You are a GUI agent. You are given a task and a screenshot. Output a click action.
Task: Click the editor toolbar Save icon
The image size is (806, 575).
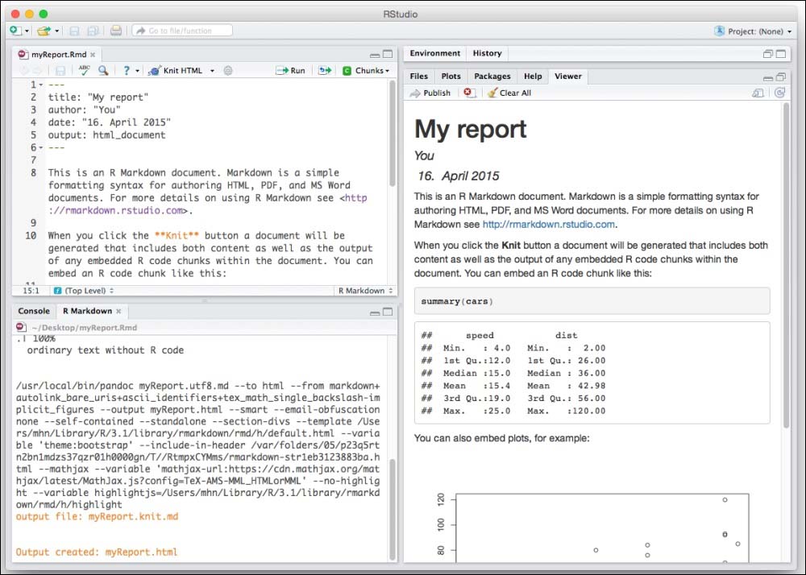tap(60, 71)
